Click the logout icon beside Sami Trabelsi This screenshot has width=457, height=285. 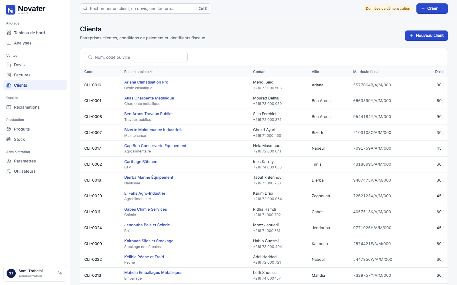point(60,273)
